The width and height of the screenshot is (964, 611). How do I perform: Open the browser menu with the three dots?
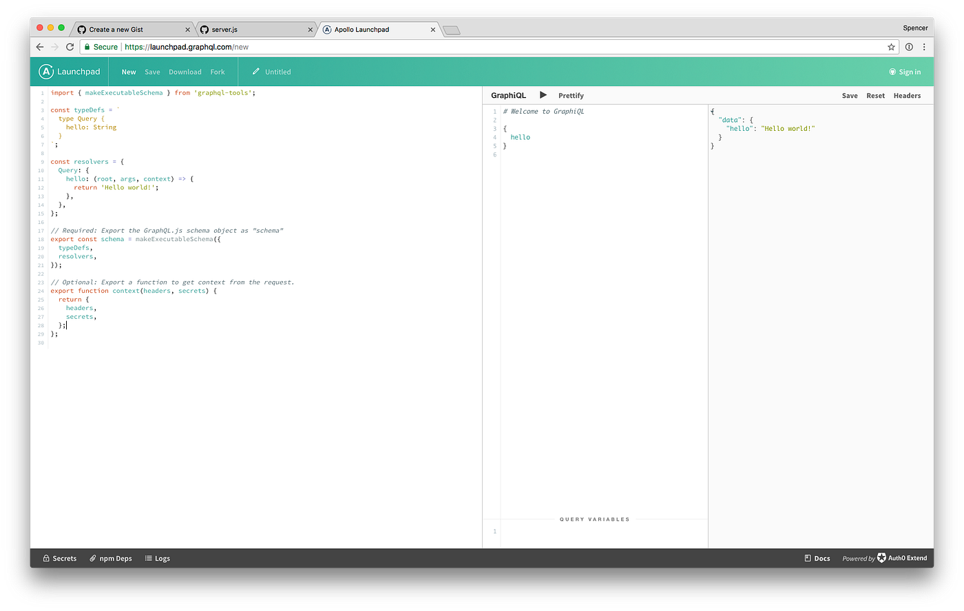coord(924,46)
